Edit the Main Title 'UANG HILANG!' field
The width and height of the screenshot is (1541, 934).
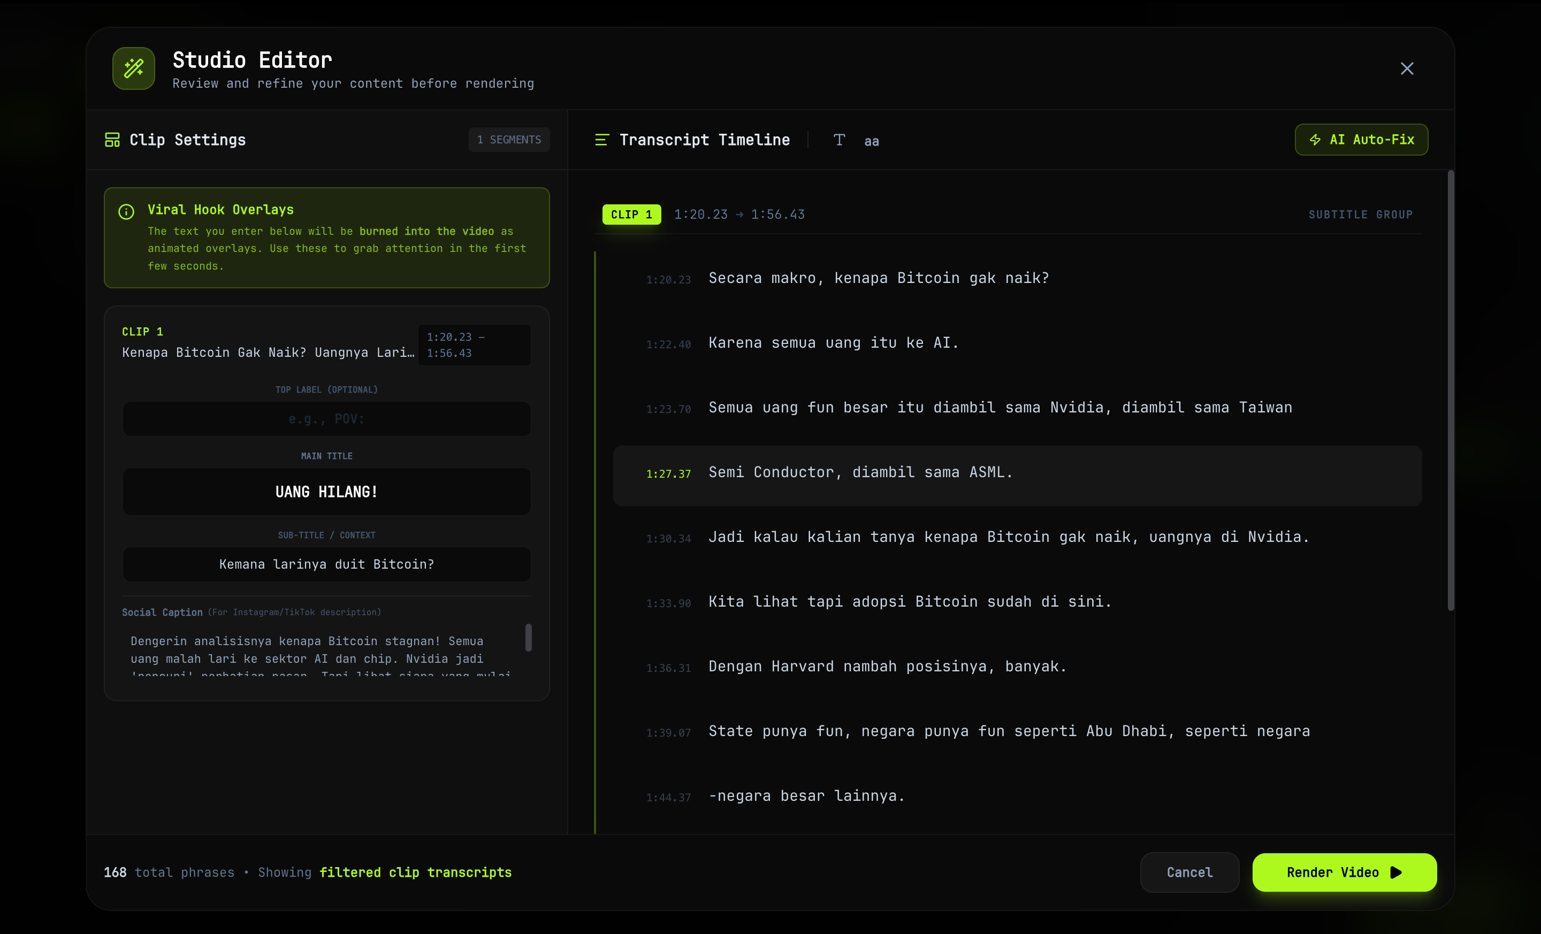326,492
